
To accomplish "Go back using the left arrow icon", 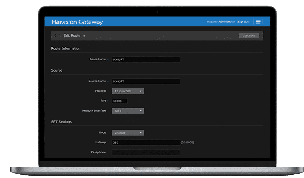I will 55,36.
